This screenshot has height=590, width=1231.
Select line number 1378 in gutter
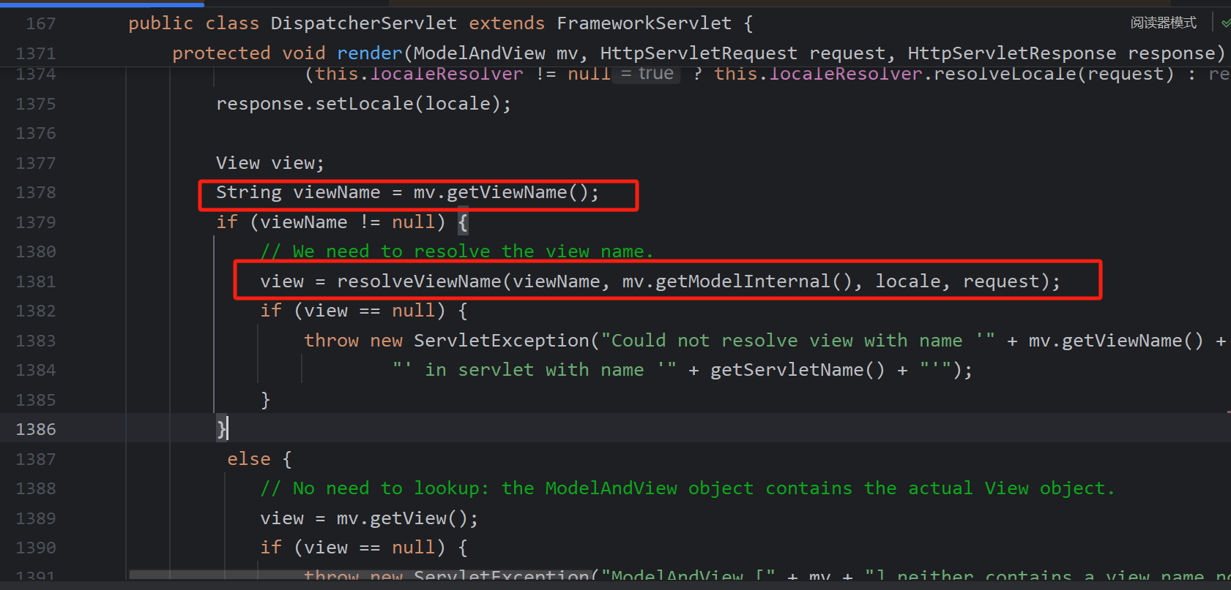(36, 192)
